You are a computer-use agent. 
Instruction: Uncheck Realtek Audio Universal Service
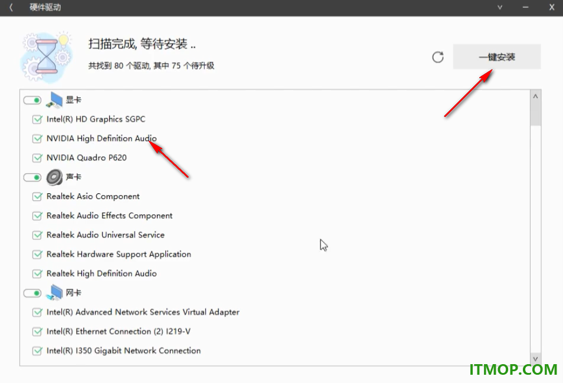click(37, 235)
